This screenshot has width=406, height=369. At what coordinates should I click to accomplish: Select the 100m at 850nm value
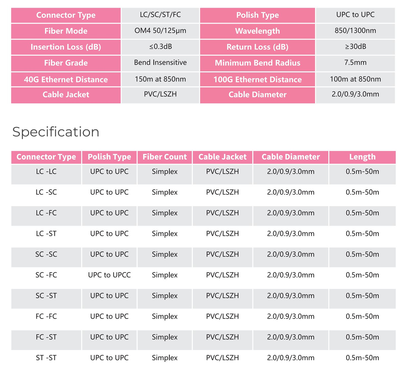(356, 79)
